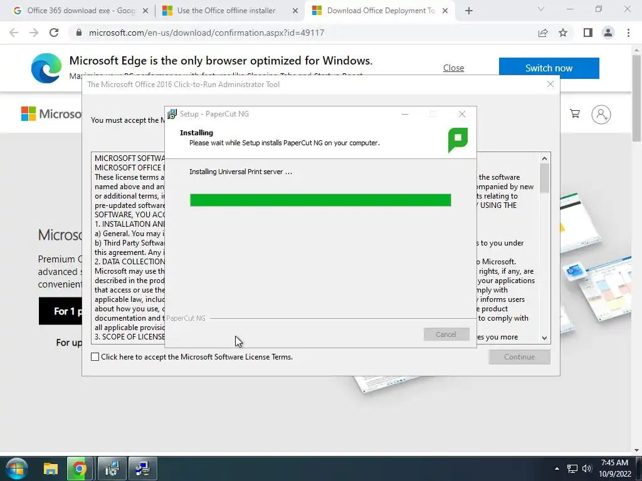
Task: Click the padlock site info icon
Action: pyautogui.click(x=79, y=33)
